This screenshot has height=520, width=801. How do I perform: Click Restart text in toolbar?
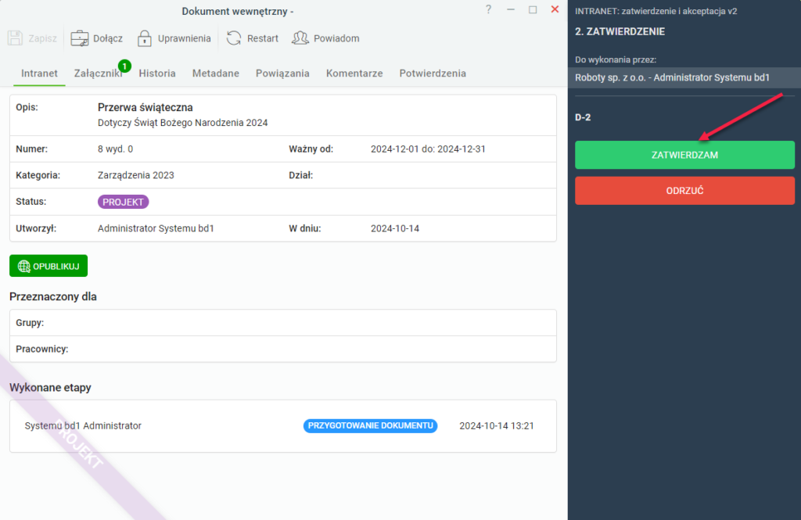click(263, 38)
